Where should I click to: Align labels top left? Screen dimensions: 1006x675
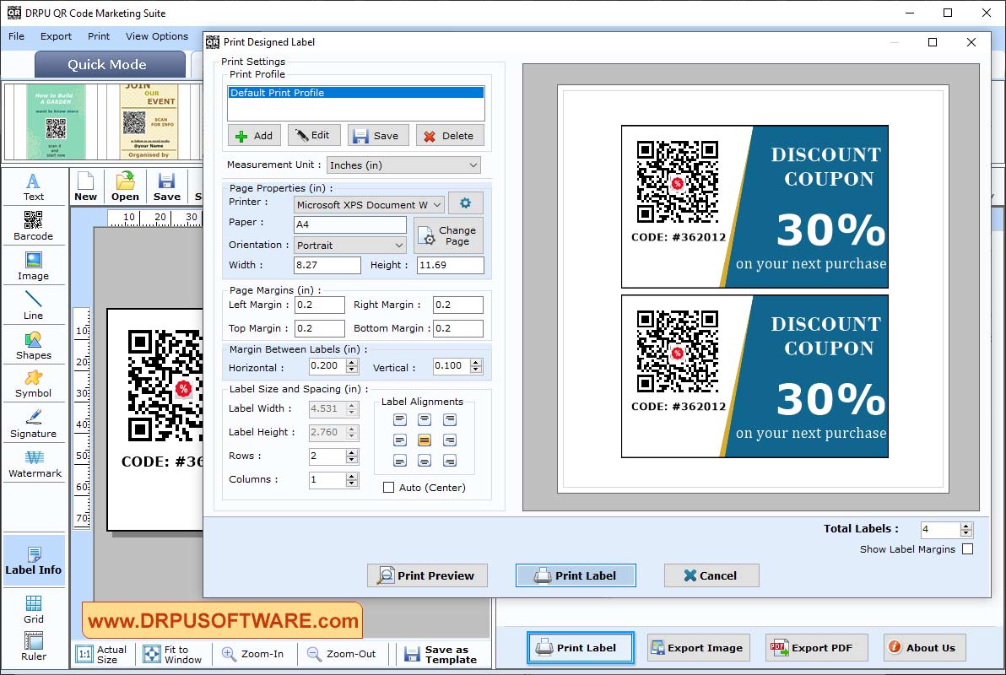[x=400, y=419]
